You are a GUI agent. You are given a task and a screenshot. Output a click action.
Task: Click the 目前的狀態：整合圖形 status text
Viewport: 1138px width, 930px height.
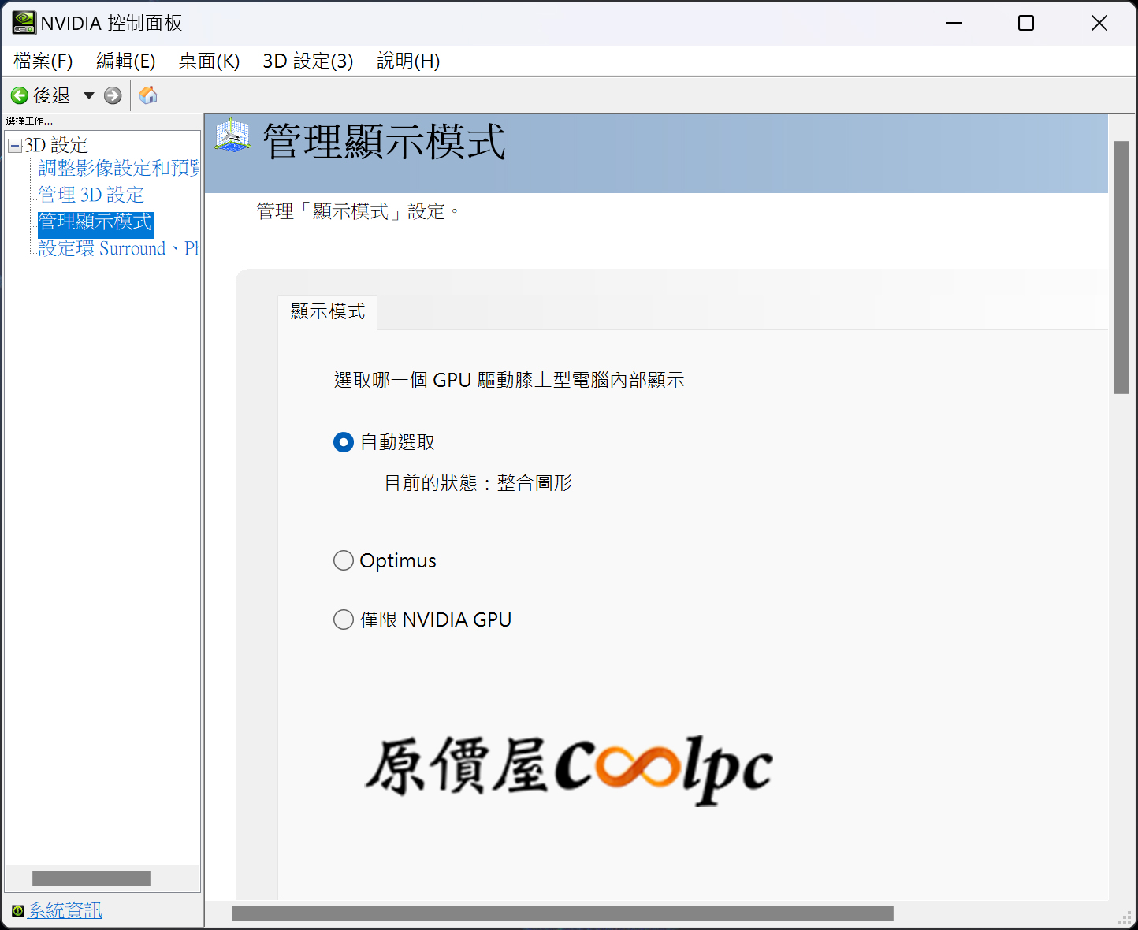pos(478,483)
